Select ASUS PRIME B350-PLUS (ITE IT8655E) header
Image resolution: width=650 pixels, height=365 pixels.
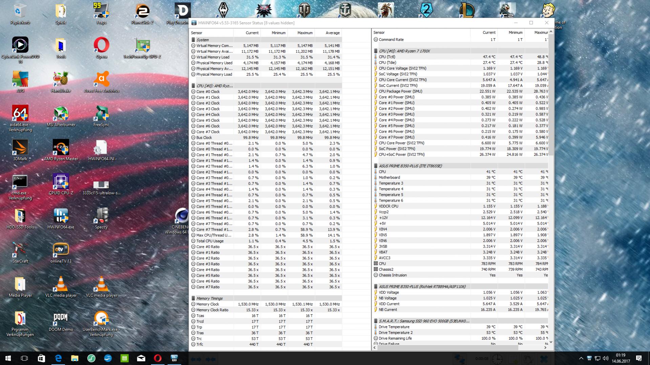coord(461,166)
